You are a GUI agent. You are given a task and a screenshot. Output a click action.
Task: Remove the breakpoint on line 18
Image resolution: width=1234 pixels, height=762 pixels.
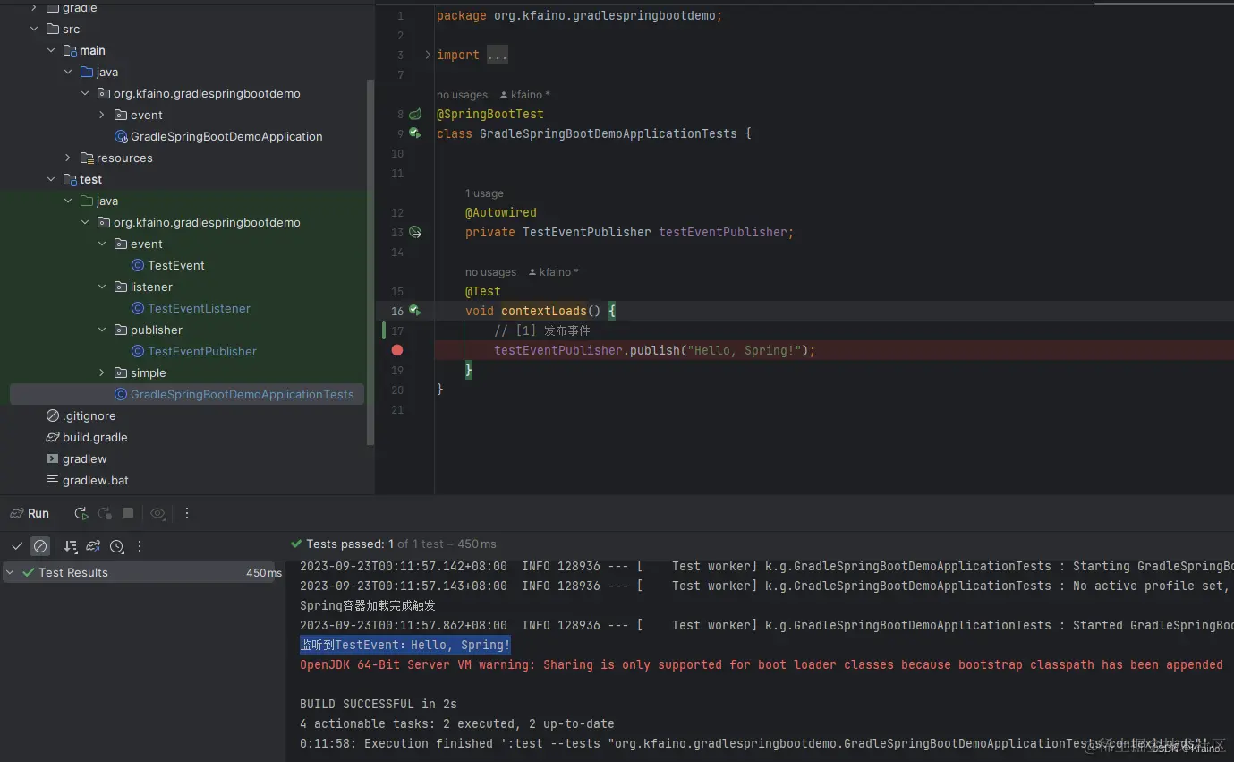(x=397, y=350)
